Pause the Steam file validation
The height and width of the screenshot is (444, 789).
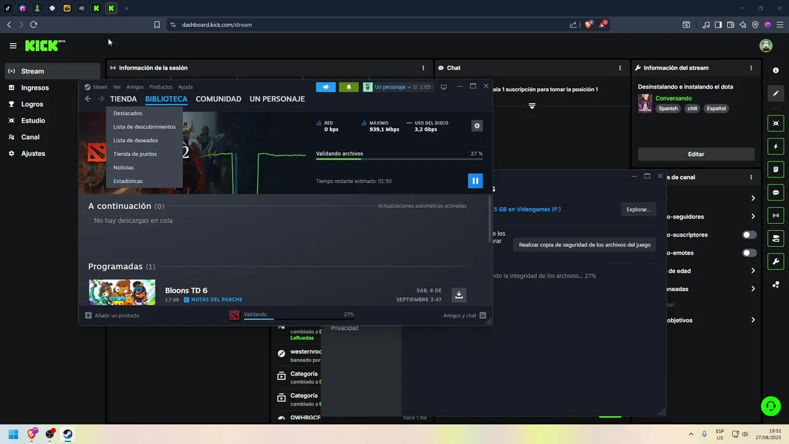[x=475, y=181]
